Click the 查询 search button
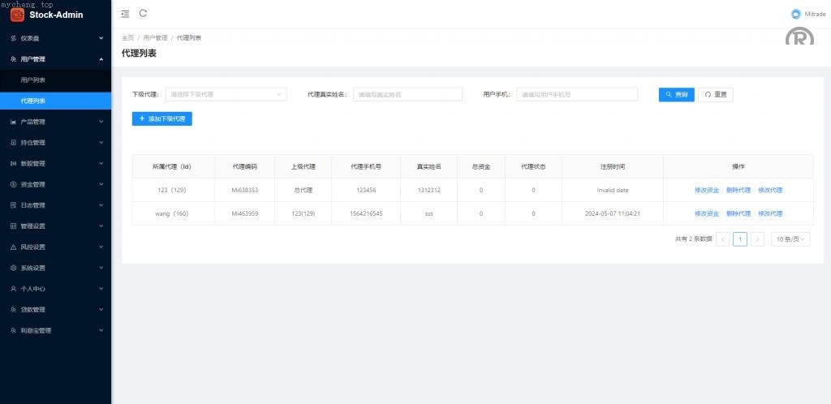The image size is (831, 404). (x=676, y=94)
